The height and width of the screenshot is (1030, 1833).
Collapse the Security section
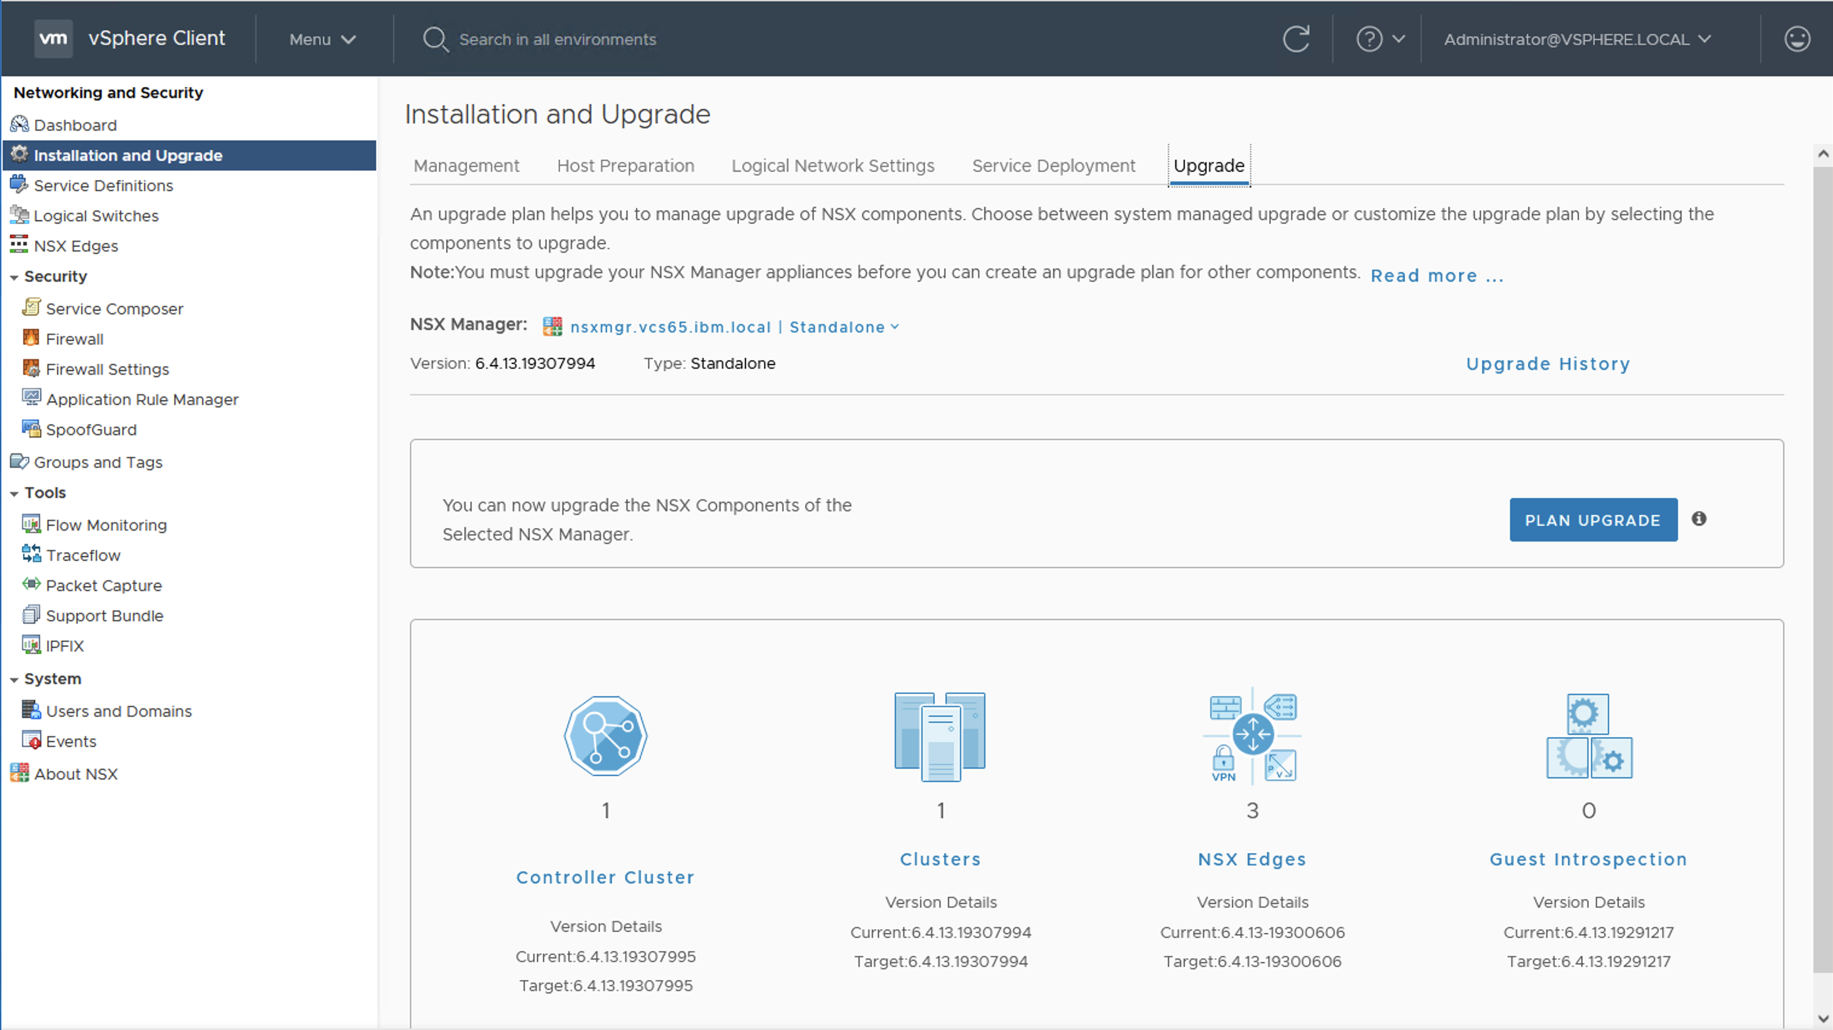[x=15, y=277]
